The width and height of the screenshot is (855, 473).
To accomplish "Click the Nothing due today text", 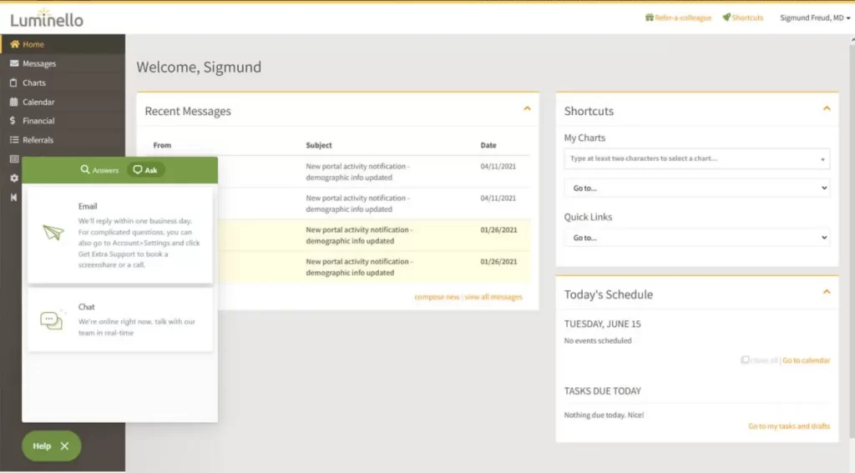I will (605, 415).
